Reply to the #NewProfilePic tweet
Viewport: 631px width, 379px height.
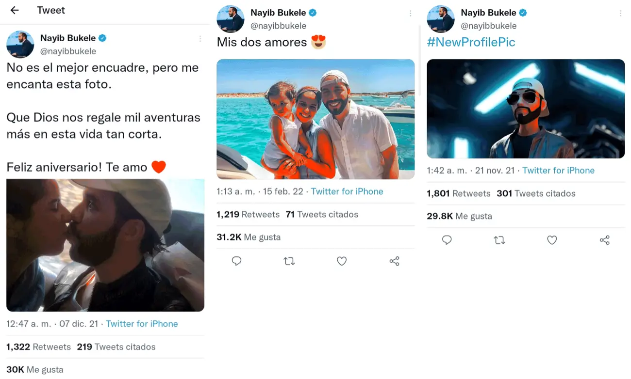click(x=447, y=240)
